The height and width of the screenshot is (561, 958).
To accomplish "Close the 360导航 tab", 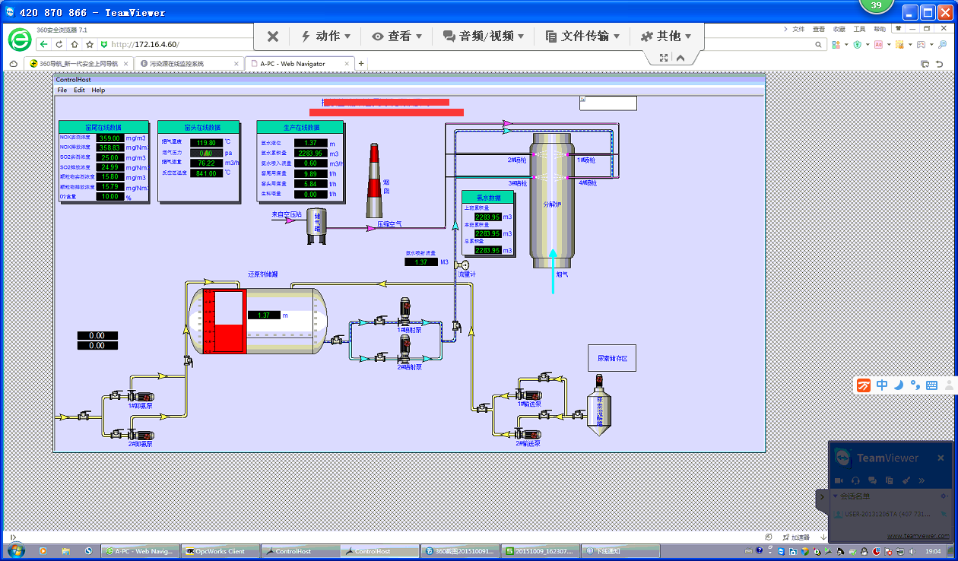I will (x=125, y=64).
